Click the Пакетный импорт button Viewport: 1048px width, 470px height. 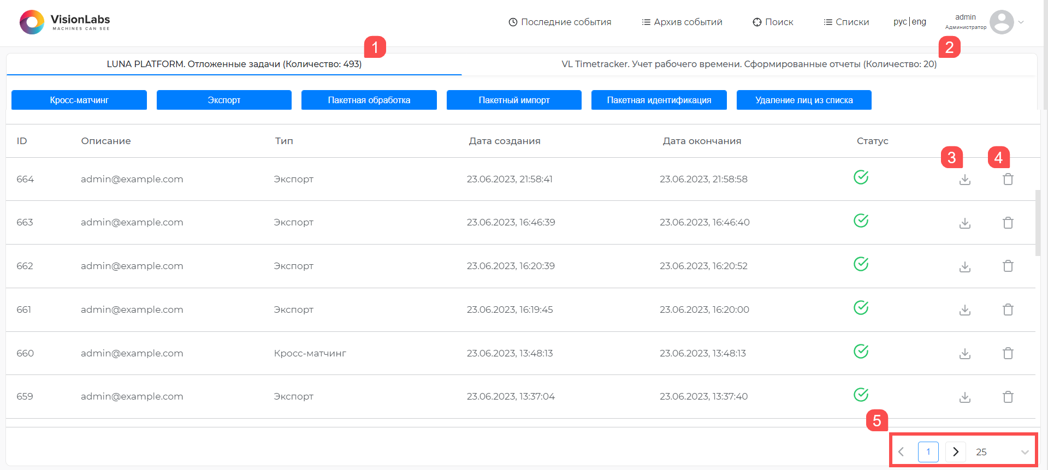point(514,100)
